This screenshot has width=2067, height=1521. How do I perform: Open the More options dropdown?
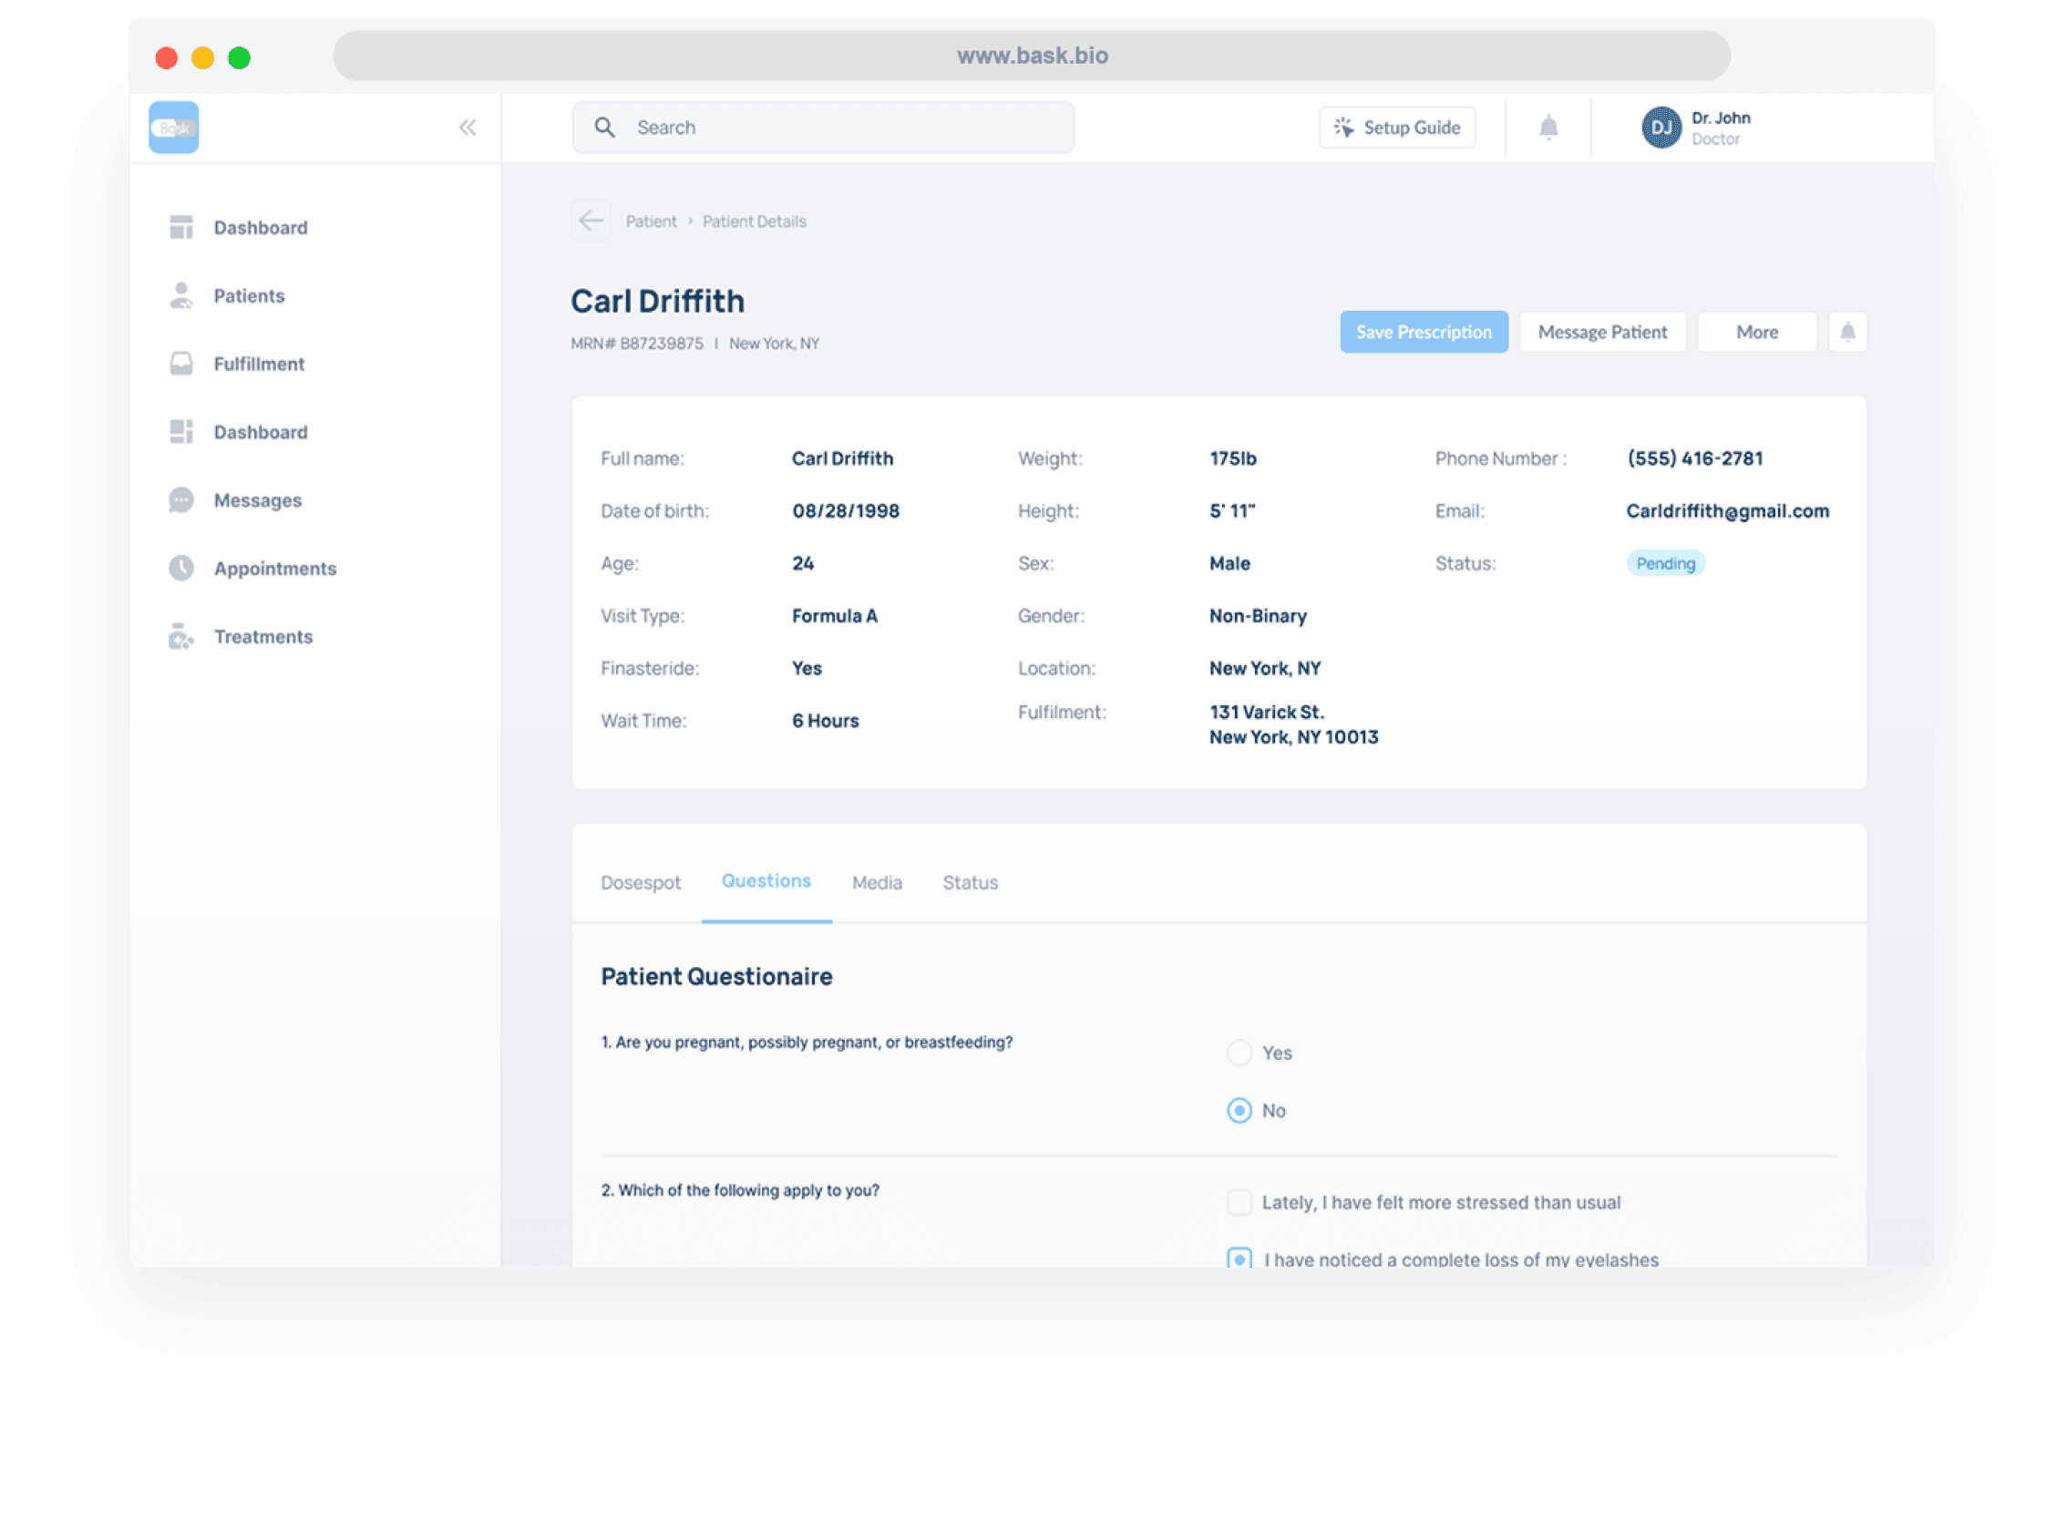(1756, 332)
